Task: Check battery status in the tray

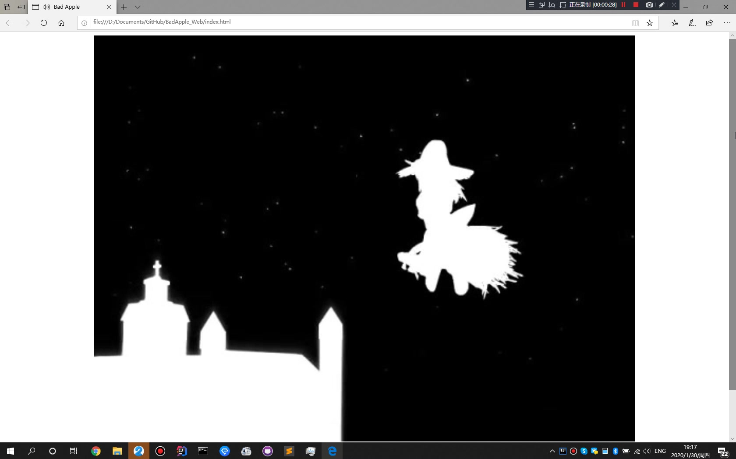Action: (626, 451)
